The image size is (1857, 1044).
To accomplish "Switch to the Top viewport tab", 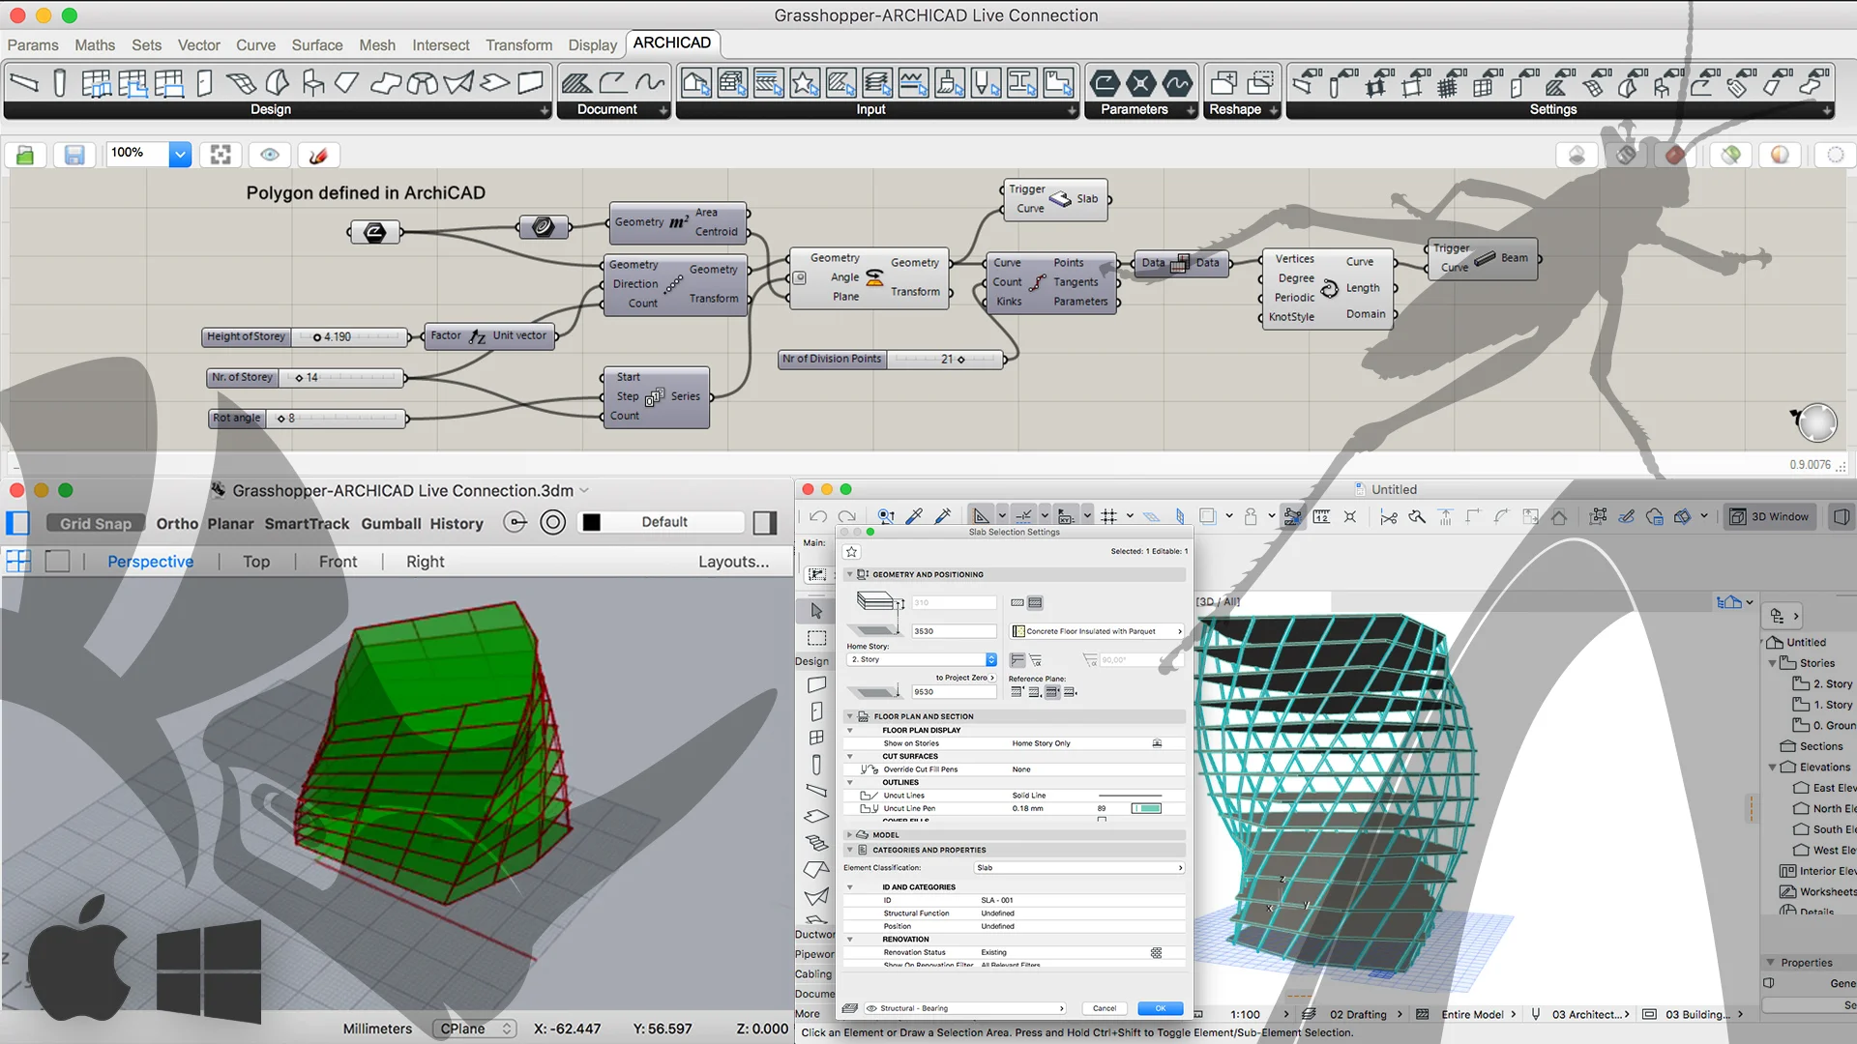I will point(256,562).
